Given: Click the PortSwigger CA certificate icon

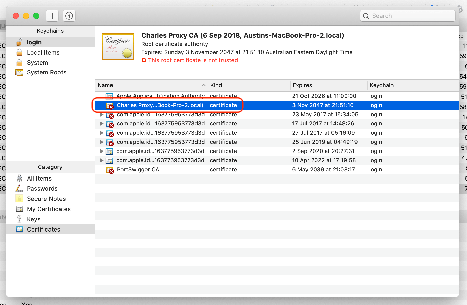Looking at the screenshot, I should 110,170.
